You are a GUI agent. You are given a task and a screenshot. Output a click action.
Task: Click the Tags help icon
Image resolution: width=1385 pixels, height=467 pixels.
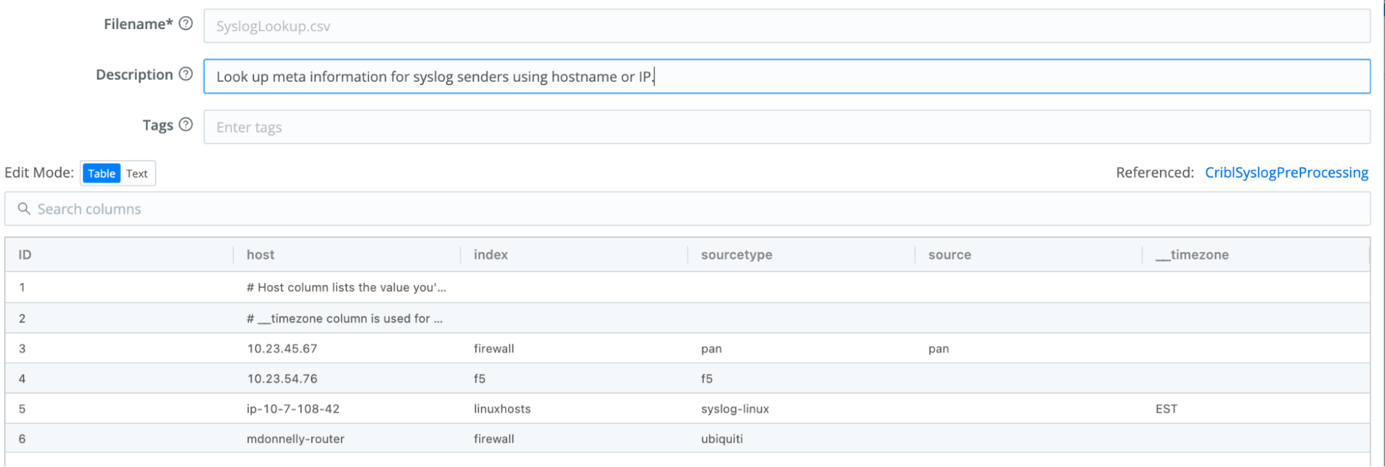click(185, 125)
